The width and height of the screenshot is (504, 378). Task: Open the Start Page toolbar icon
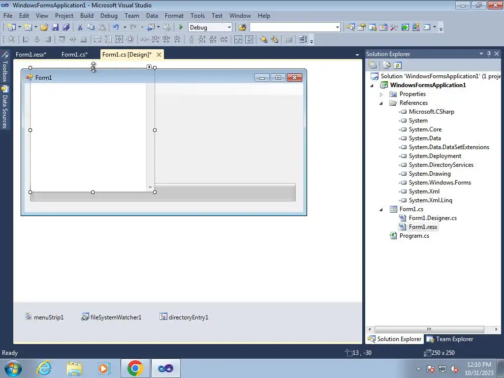tap(405, 28)
